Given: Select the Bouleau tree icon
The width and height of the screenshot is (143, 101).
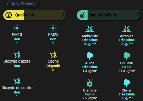Looking at the screenshot, I should [127, 56].
